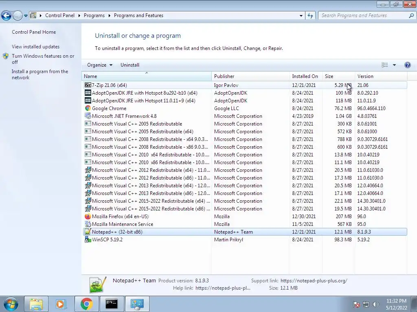
Task: Expand the Control Panel breadcrumb arrow
Action: point(79,15)
